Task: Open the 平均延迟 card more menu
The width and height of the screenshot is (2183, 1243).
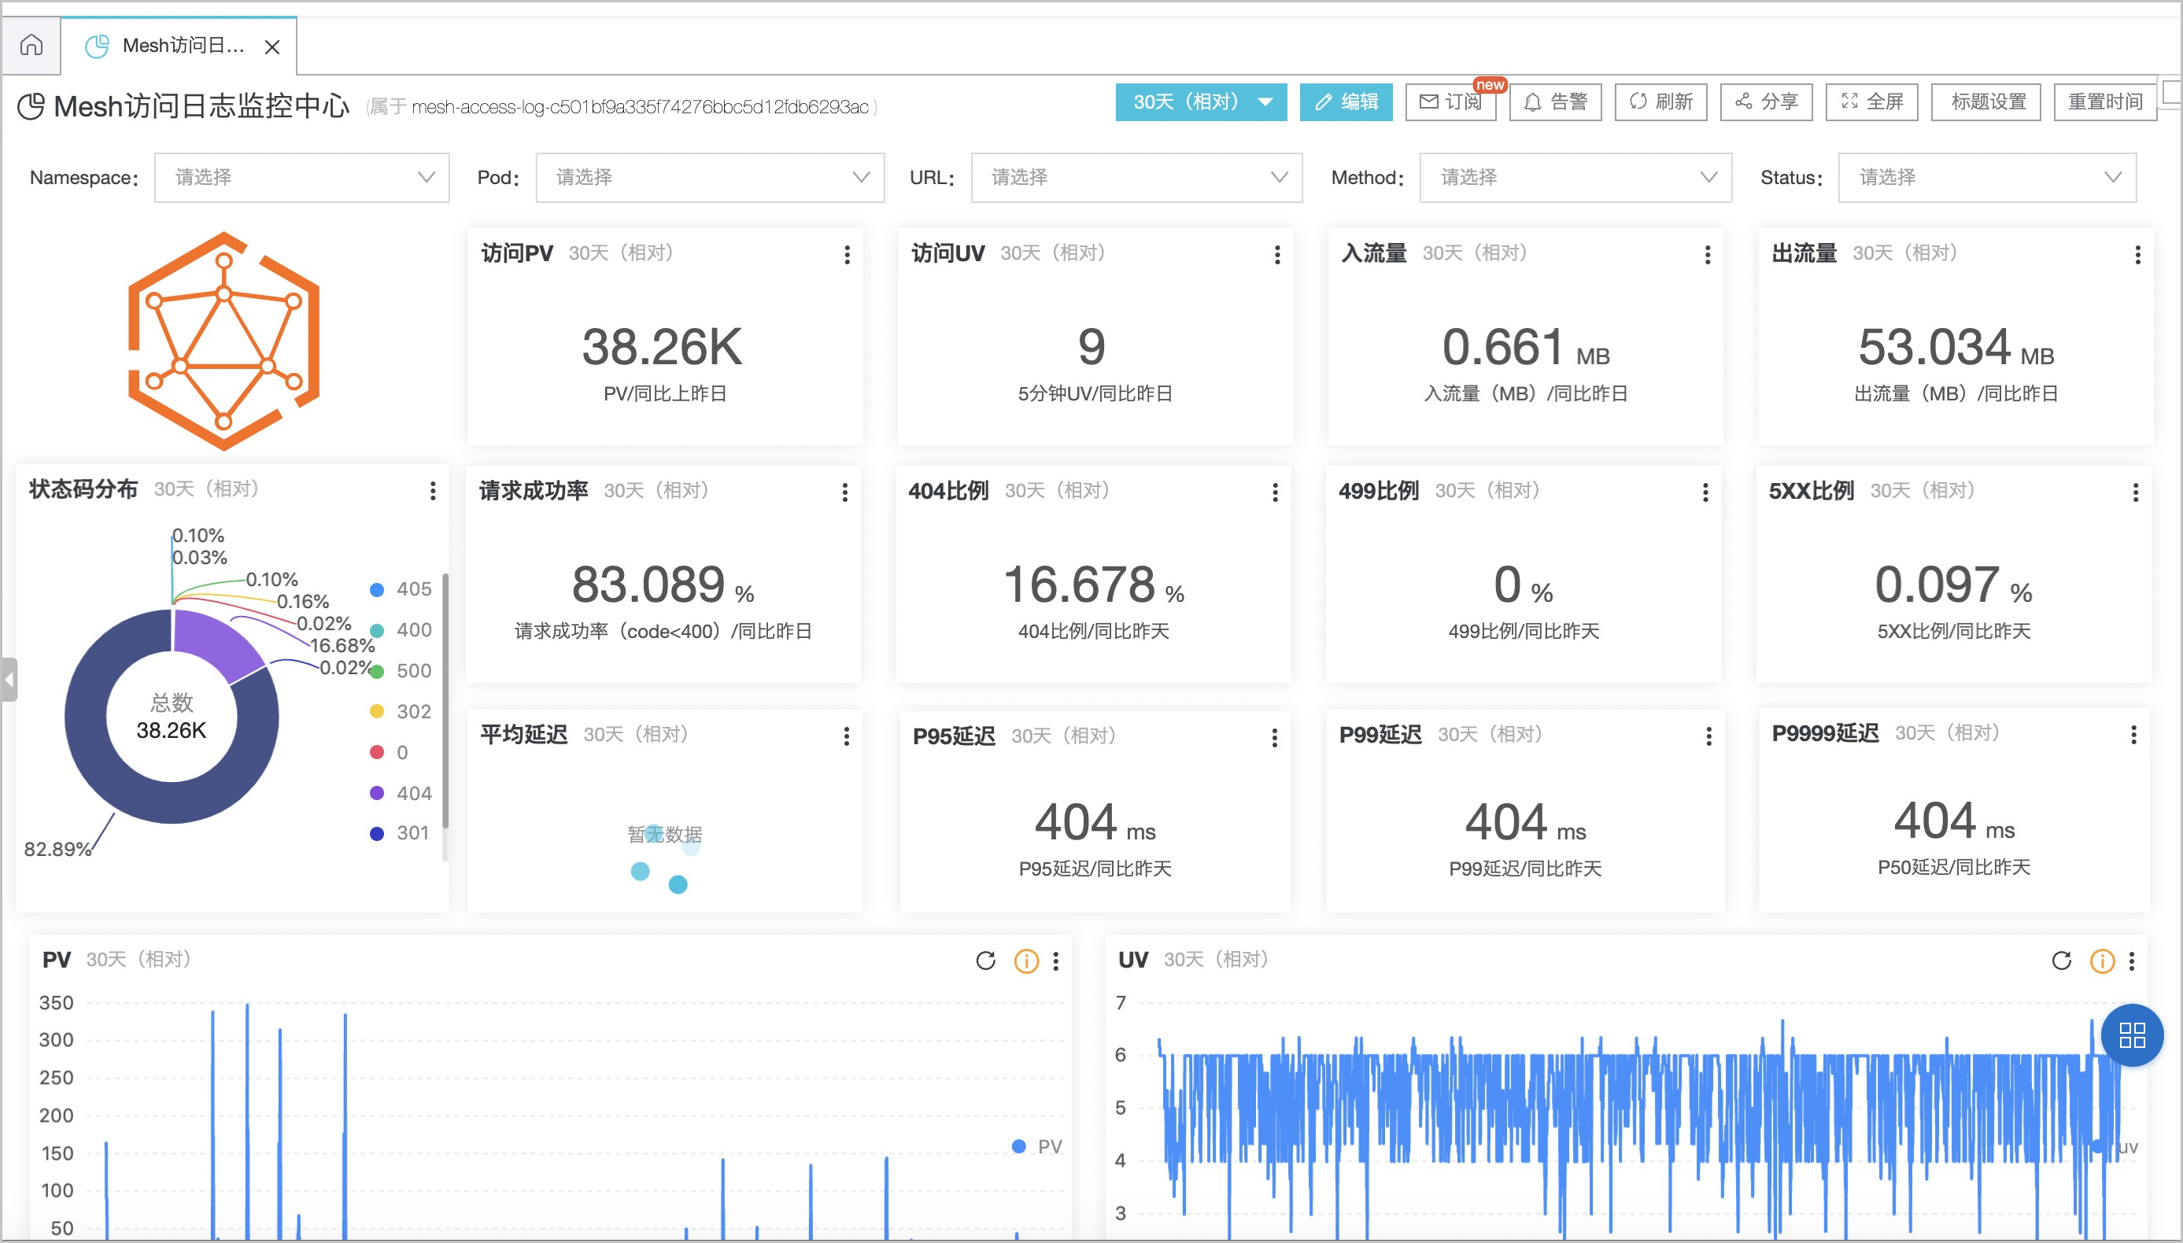Action: point(847,736)
